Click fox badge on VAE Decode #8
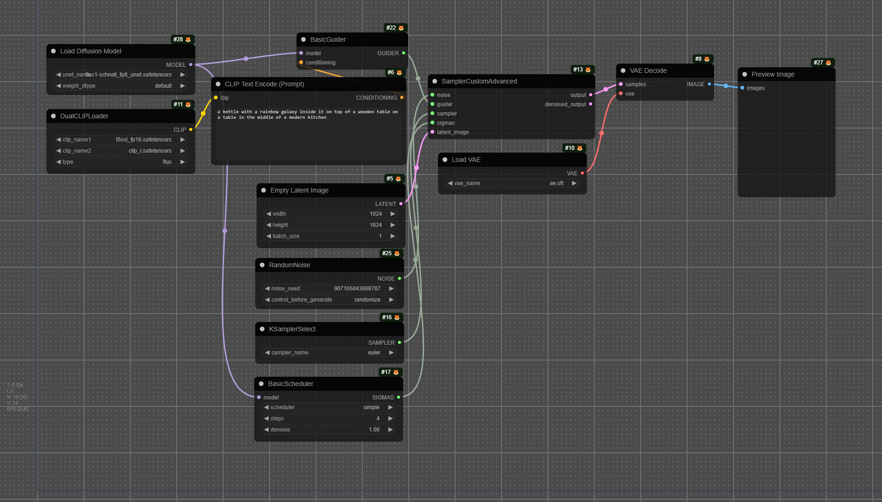The width and height of the screenshot is (882, 502). (x=707, y=59)
